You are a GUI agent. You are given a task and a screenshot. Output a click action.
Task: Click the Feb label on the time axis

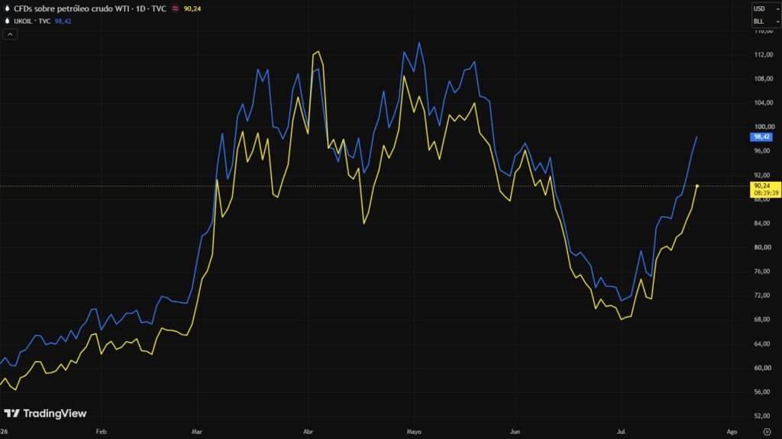(x=102, y=431)
